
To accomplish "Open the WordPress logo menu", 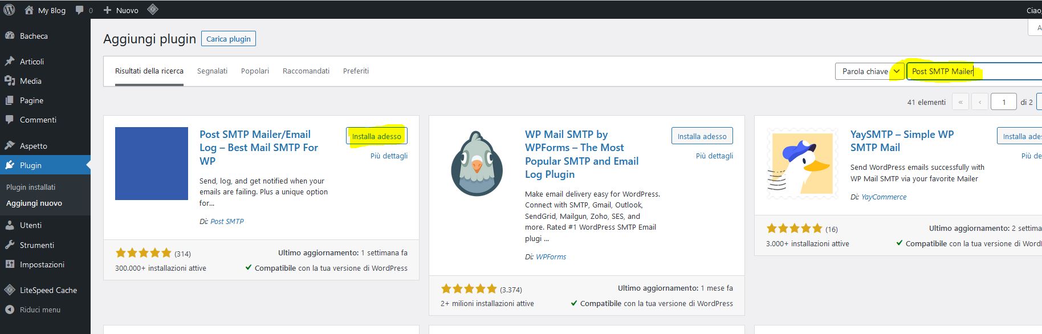I will 10,10.
